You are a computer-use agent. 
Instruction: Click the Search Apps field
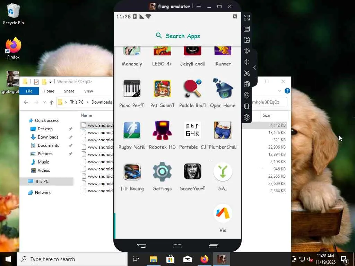coord(177,36)
